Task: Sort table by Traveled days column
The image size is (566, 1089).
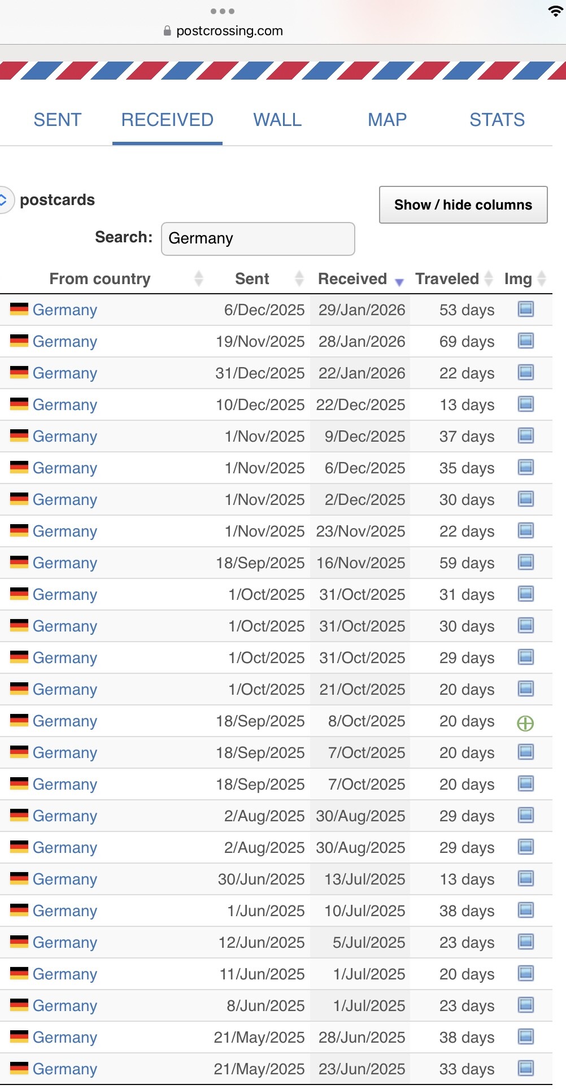Action: pos(447,279)
